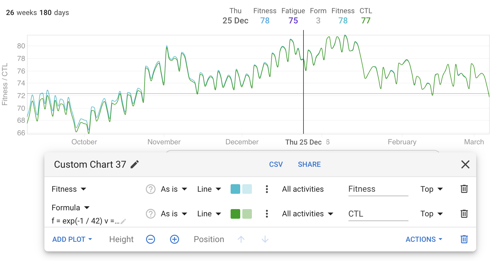
Task: Delete the CTL formula plot row
Action: [x=464, y=214]
